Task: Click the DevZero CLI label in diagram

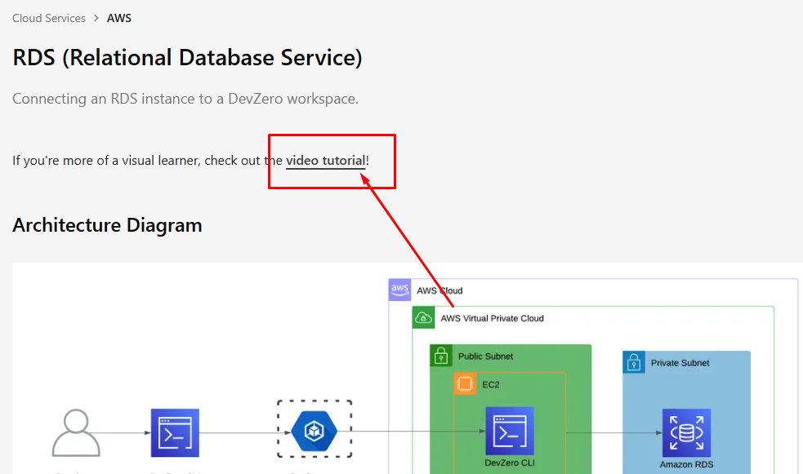Action: coord(510,463)
